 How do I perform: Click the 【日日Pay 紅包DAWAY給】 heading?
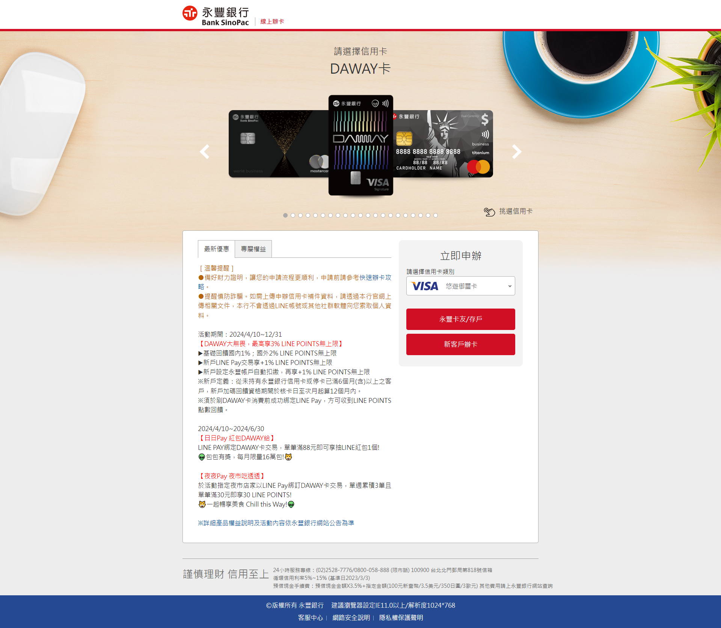tap(237, 438)
